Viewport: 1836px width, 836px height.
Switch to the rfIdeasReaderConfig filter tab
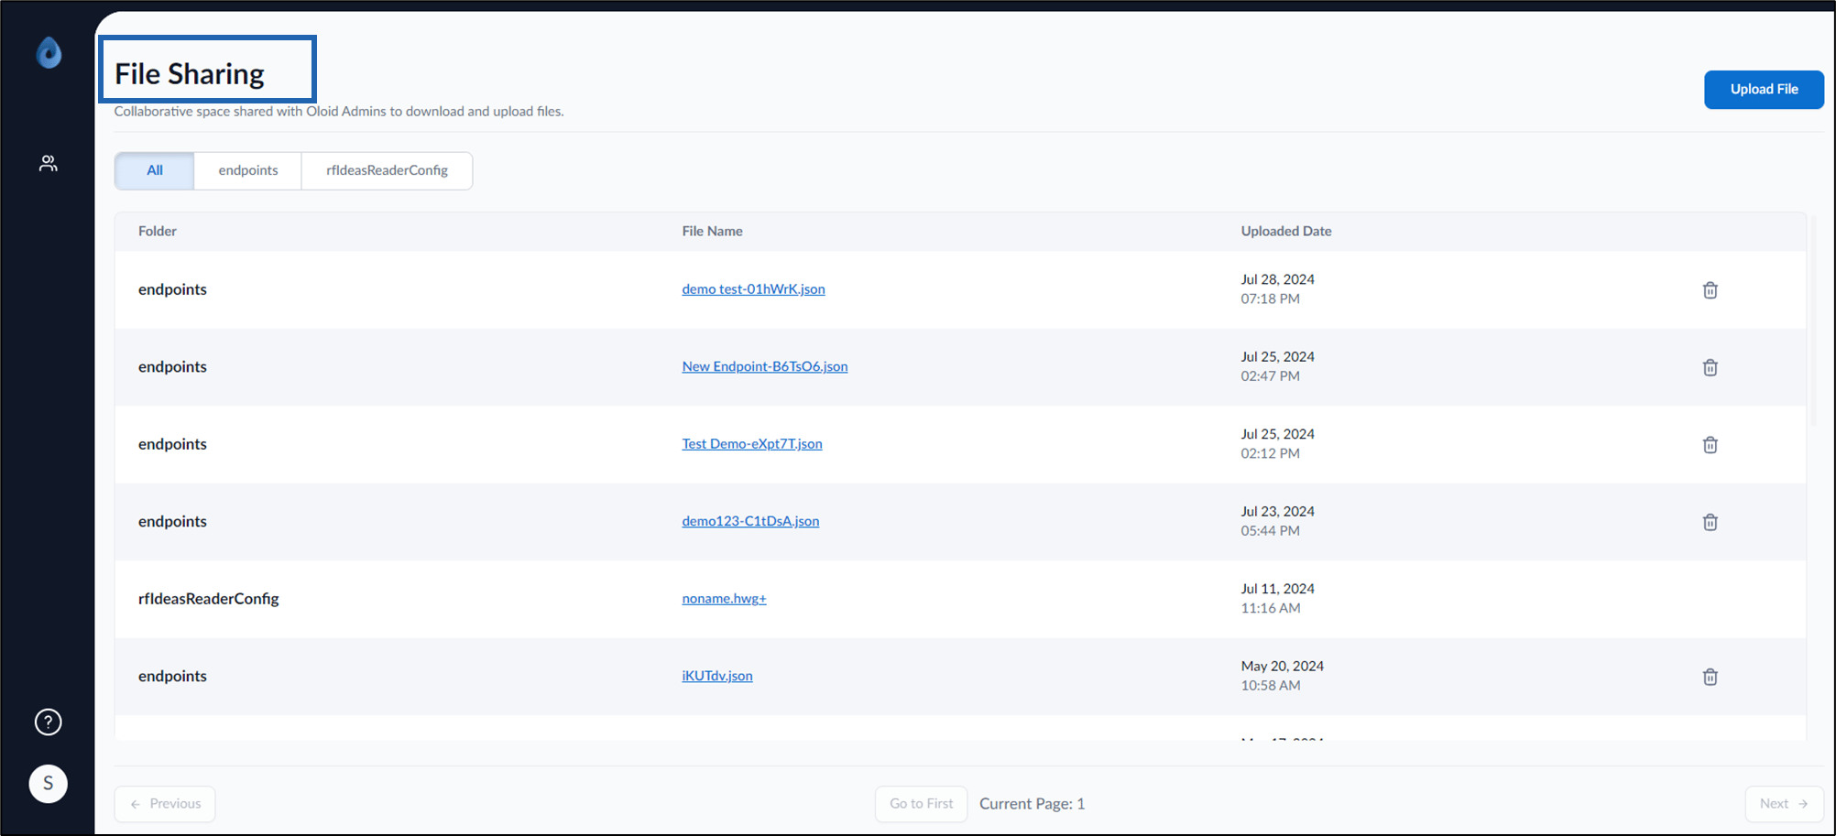pyautogui.click(x=387, y=170)
